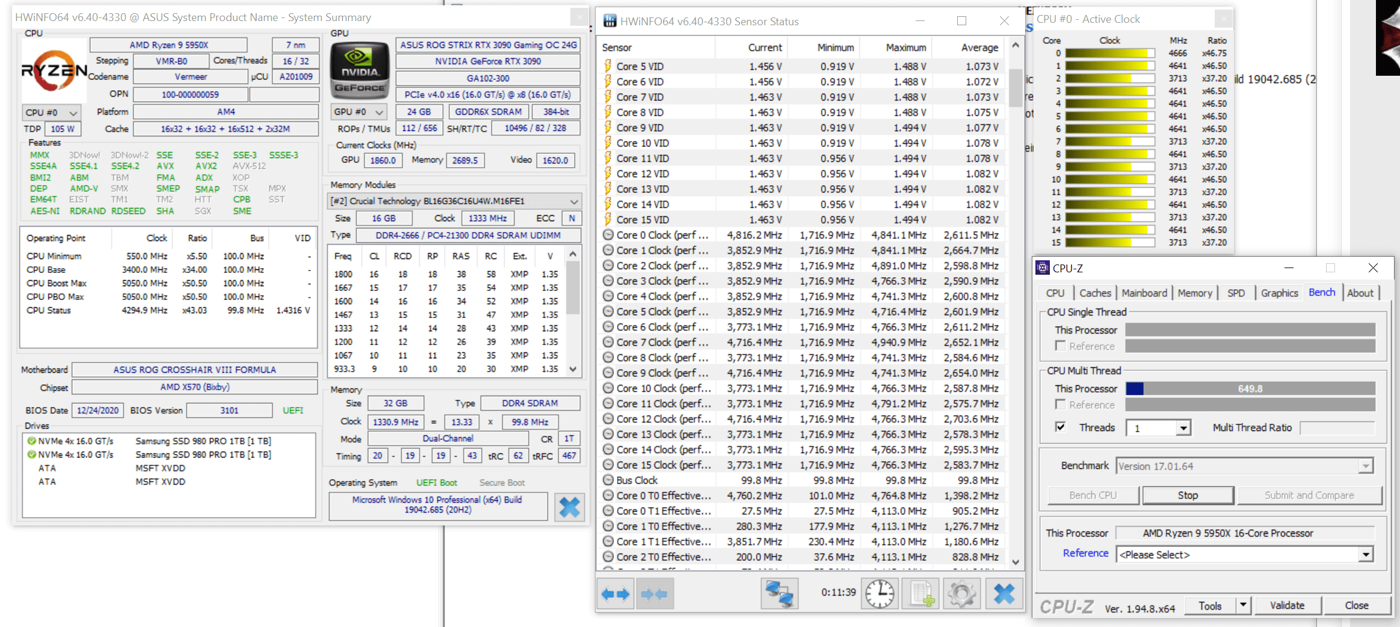This screenshot has height=627, width=1400.
Task: Open the Memory tab in CPU-Z
Action: (x=1195, y=293)
